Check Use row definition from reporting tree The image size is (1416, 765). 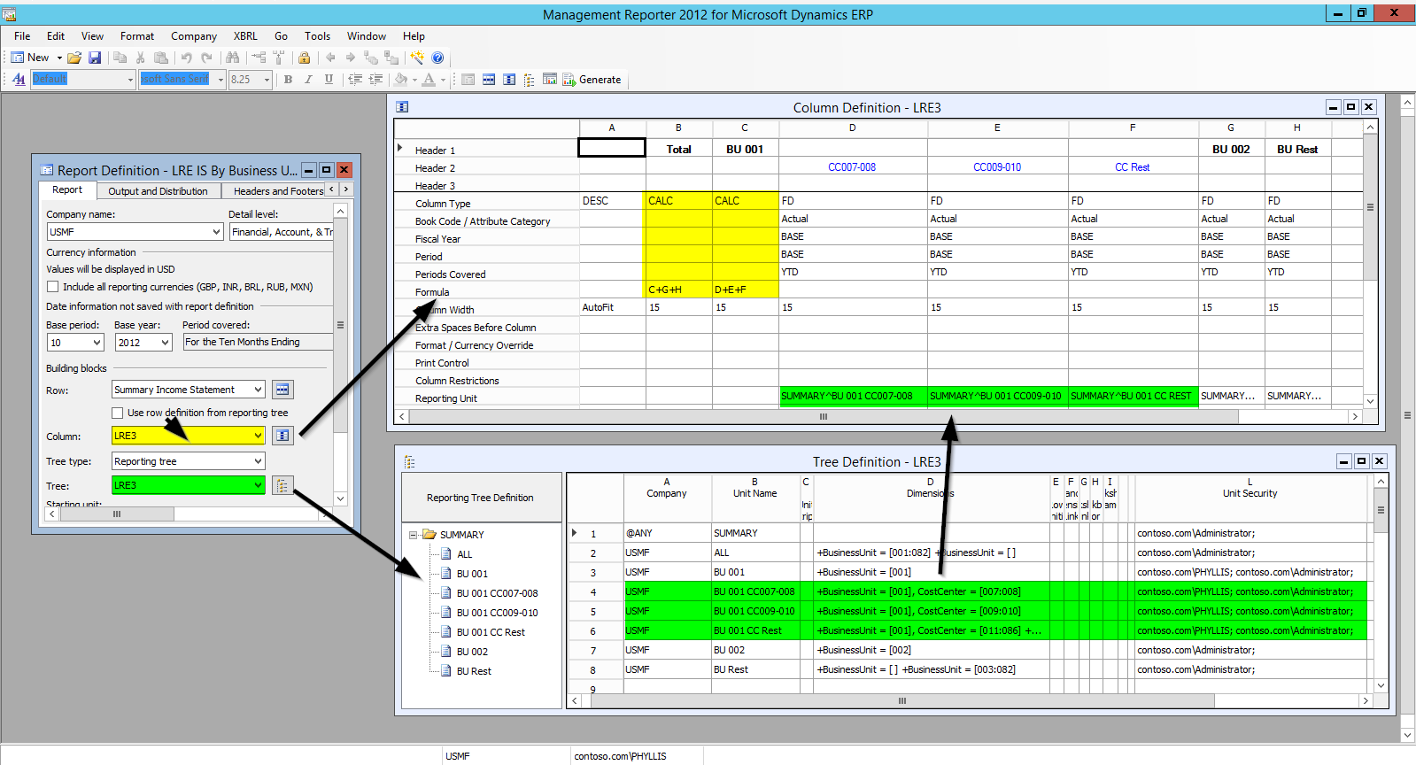117,413
